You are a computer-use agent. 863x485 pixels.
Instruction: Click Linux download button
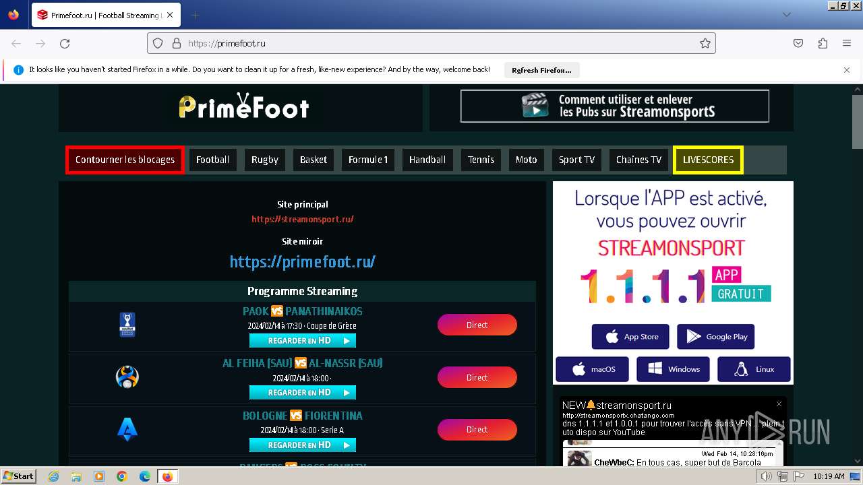(x=754, y=369)
